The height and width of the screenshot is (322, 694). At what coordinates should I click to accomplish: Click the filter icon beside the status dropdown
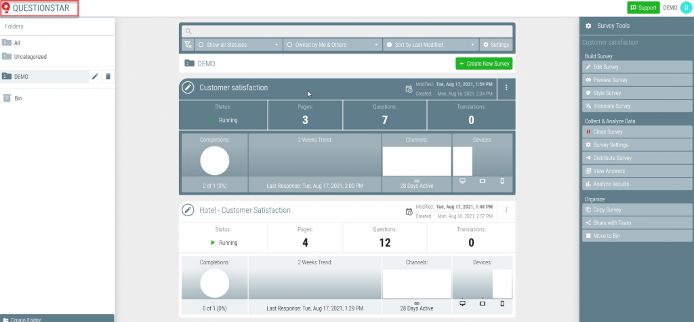point(188,45)
